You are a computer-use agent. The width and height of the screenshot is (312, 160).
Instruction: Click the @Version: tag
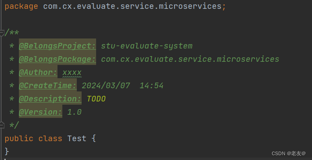click(x=41, y=112)
